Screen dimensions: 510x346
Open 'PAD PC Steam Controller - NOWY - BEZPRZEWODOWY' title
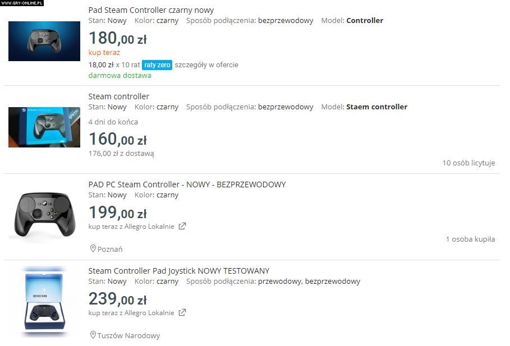[x=187, y=184]
